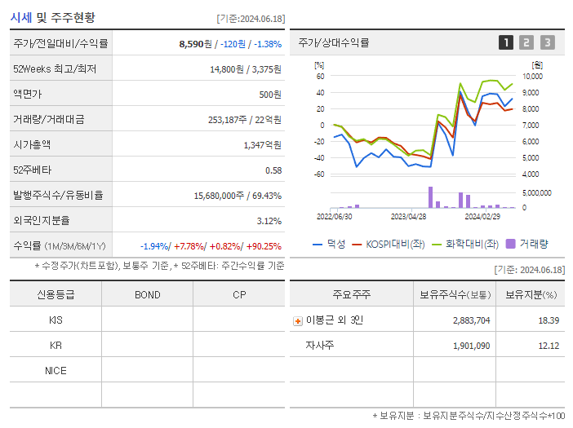Click the 자사주 shareholder row
Image resolution: width=573 pixels, height=428 pixels.
click(427, 345)
